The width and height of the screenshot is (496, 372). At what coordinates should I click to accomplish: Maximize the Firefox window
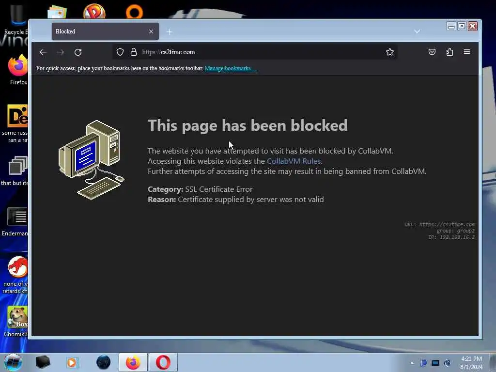462,26
